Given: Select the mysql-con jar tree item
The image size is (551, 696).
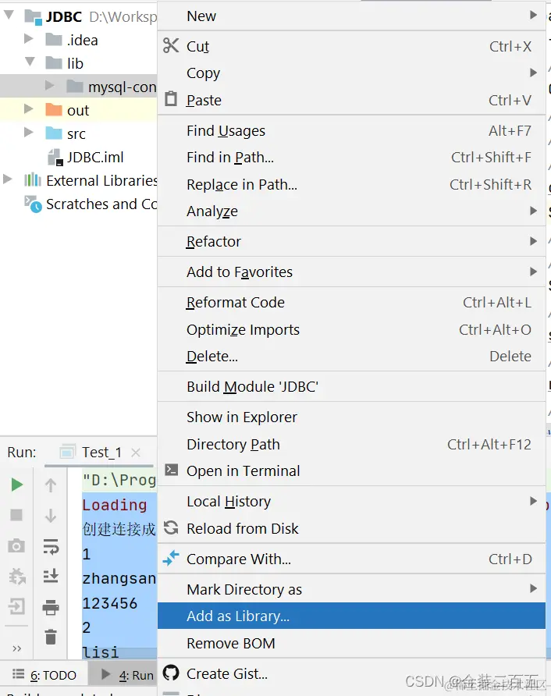Looking at the screenshot, I should tap(122, 87).
